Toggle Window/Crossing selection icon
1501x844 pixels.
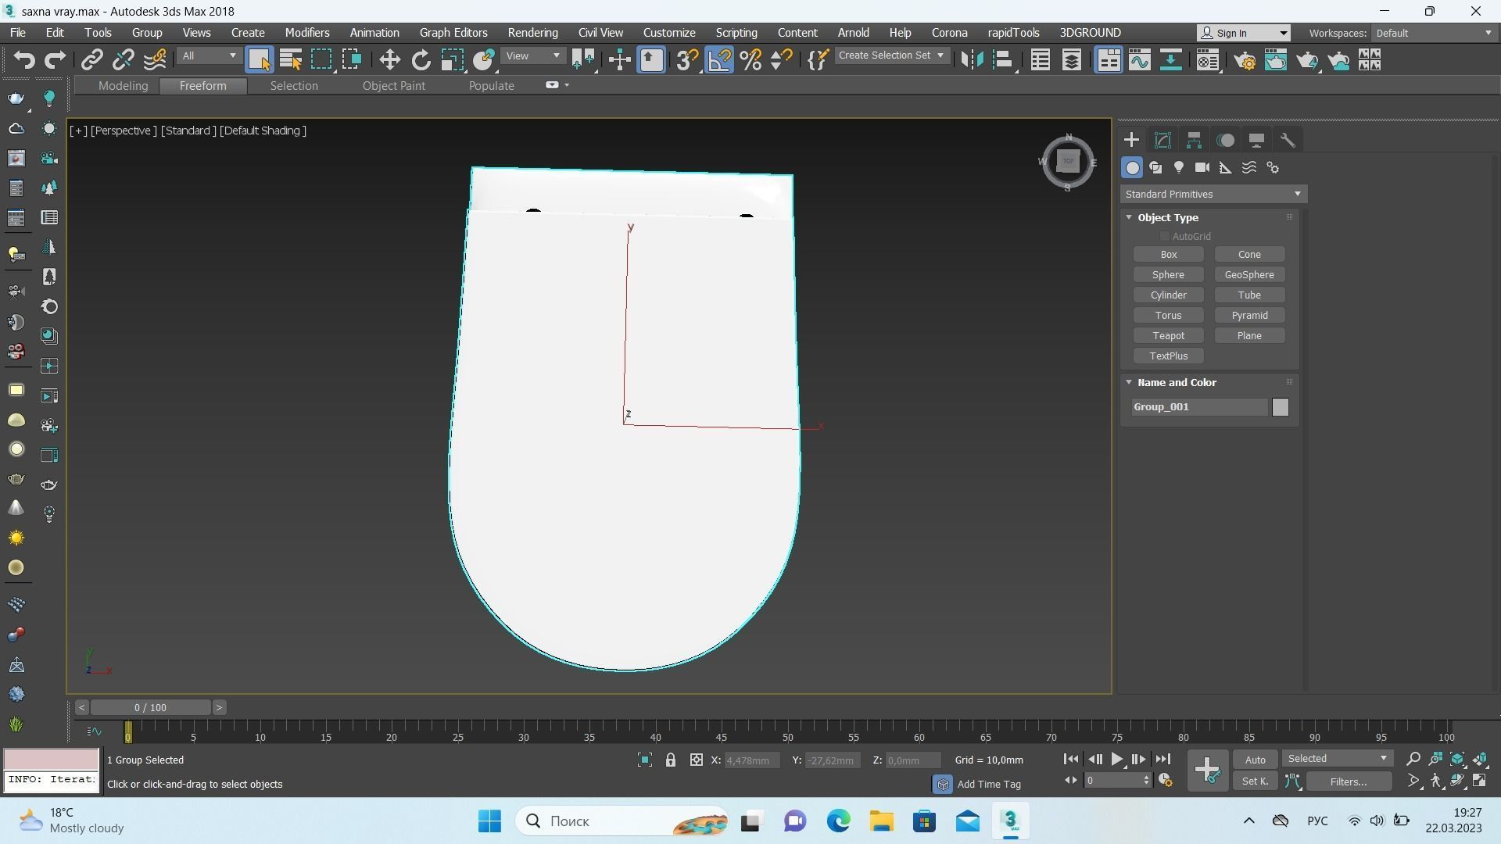pyautogui.click(x=352, y=60)
